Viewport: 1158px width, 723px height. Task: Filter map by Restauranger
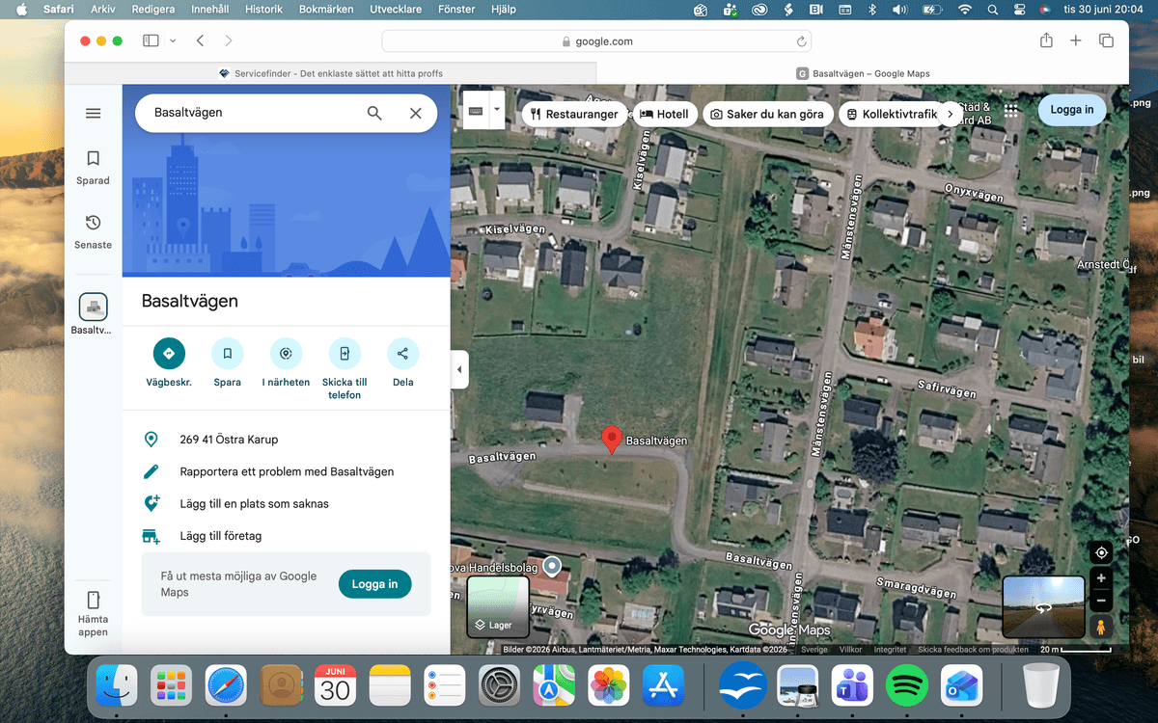point(574,114)
